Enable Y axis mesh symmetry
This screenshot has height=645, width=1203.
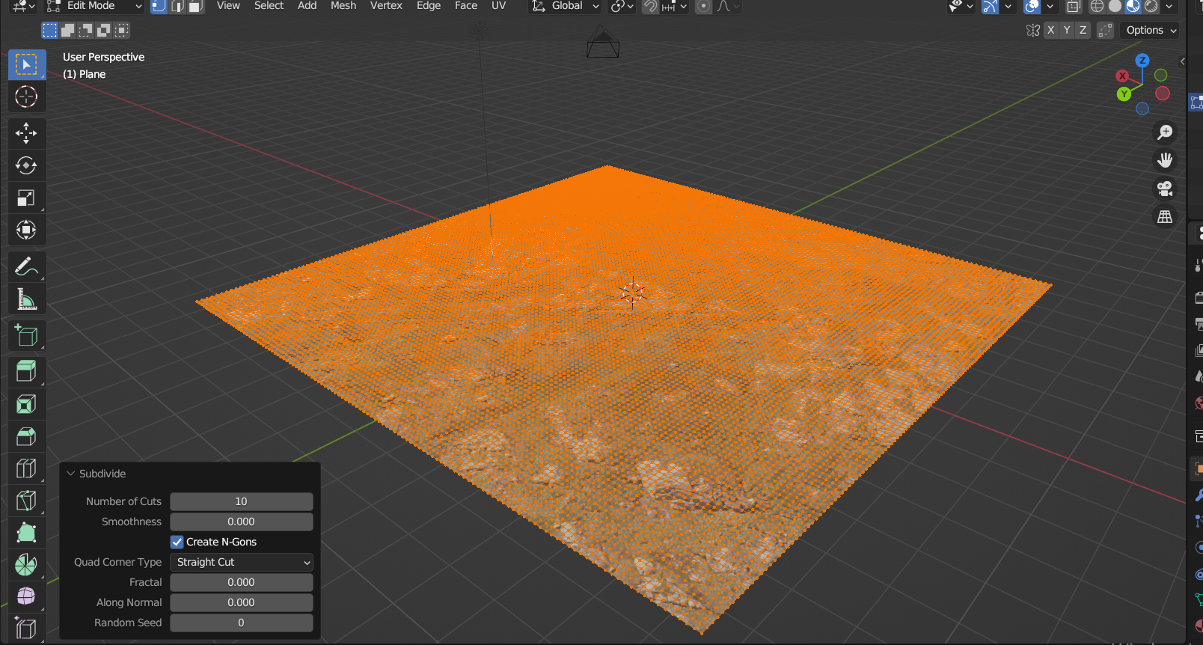1067,30
